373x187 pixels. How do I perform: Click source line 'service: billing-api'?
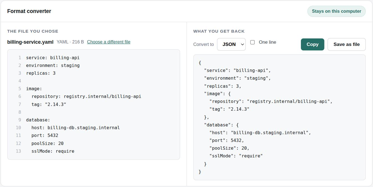click(x=53, y=58)
